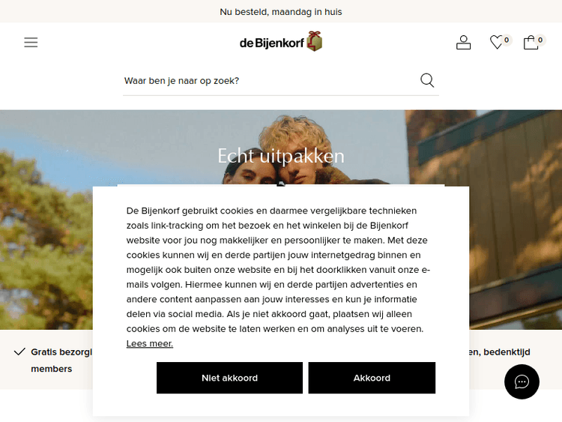The height and width of the screenshot is (422, 562).
Task: Open the shopping bag cart
Action: [531, 42]
